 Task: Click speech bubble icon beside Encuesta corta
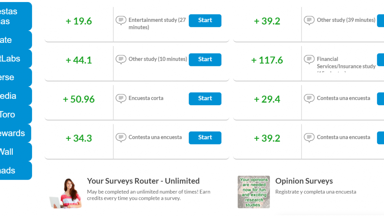(121, 98)
